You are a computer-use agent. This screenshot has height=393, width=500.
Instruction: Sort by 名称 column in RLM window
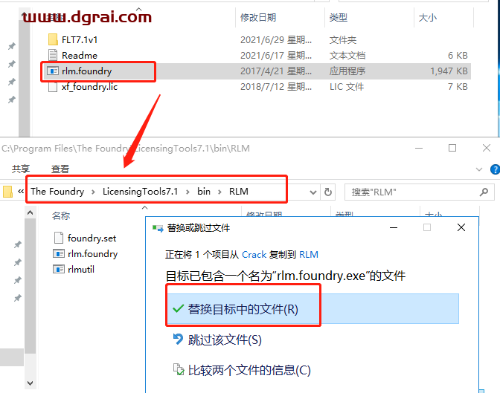61,216
